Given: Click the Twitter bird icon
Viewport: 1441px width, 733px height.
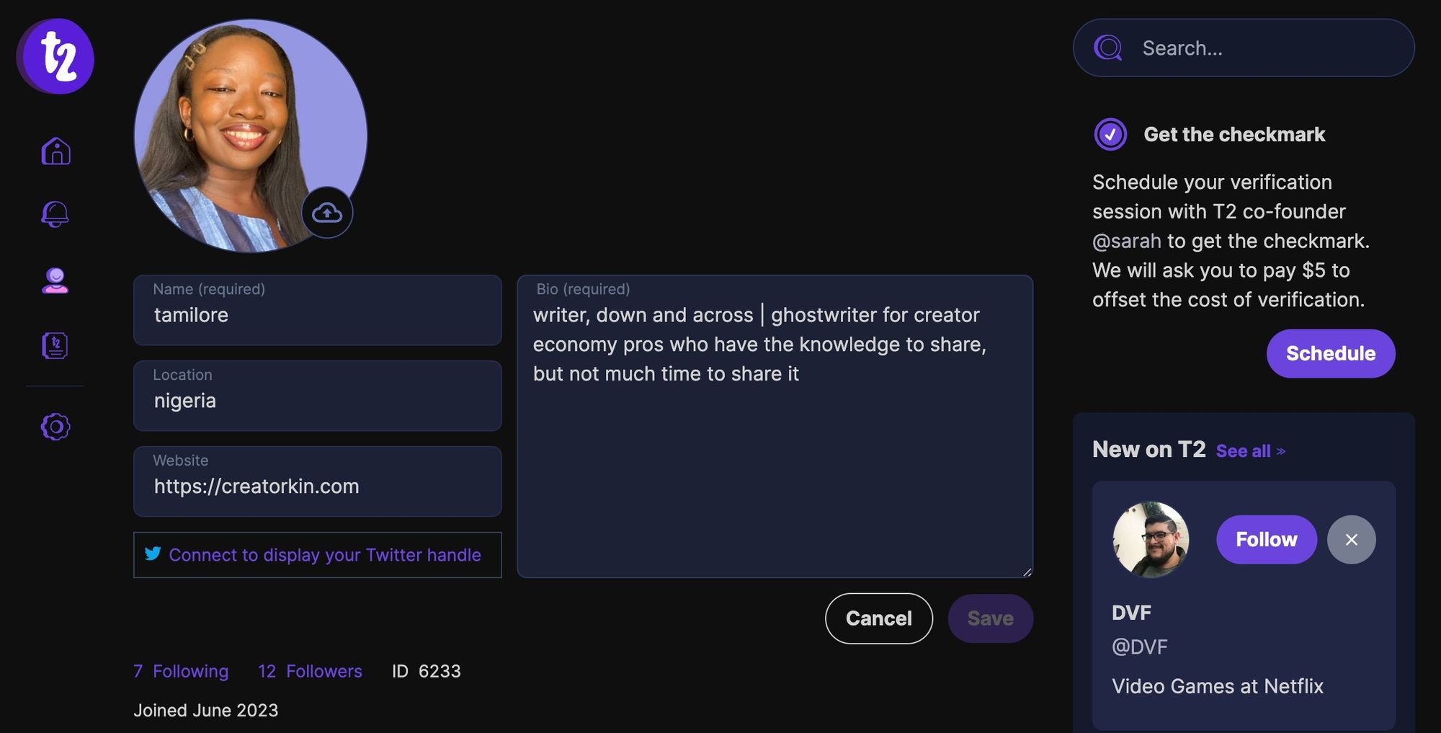Looking at the screenshot, I should [x=153, y=554].
